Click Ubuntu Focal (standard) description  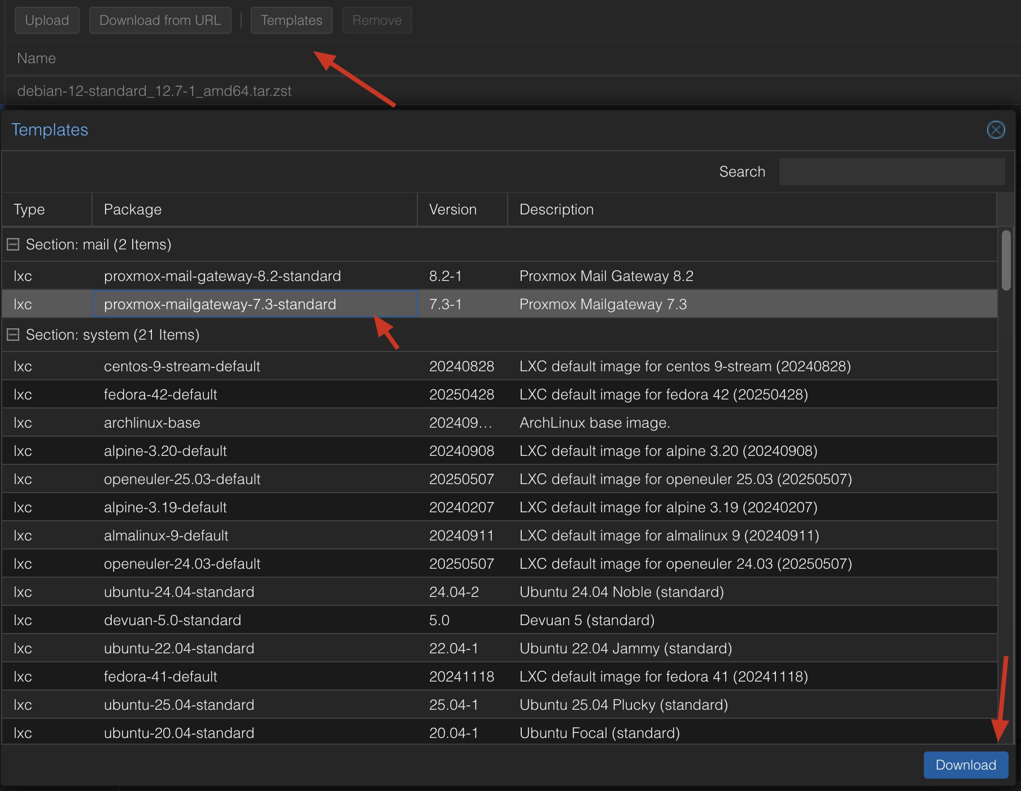pos(600,733)
